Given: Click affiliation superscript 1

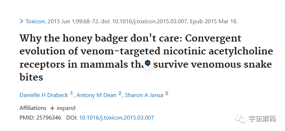Looking at the screenshot, I should (72, 93).
